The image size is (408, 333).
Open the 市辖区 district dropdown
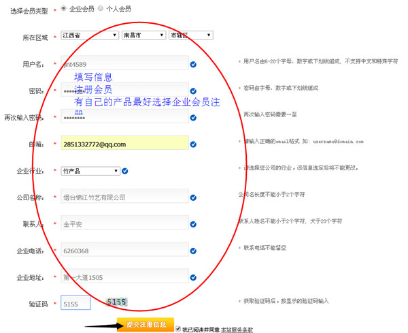(x=190, y=35)
